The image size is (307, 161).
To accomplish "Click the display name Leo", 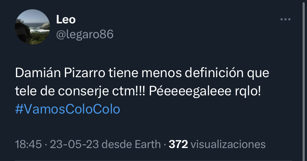I will [66, 20].
